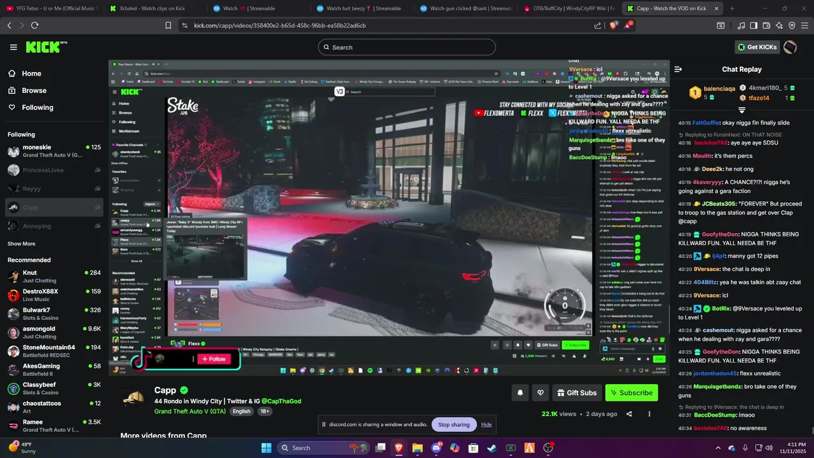814x458 pixels.
Task: Hide the Discord sharing notification bar
Action: 486,424
